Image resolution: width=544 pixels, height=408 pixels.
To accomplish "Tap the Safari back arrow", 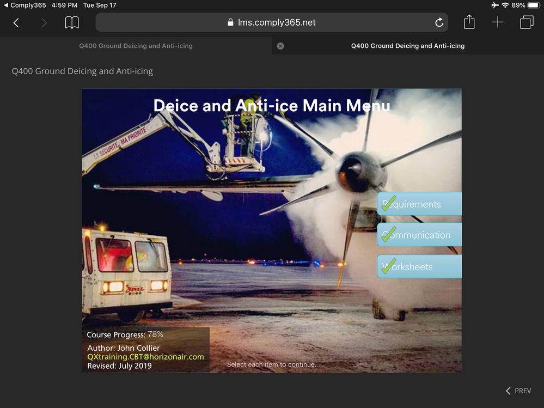I will point(16,22).
